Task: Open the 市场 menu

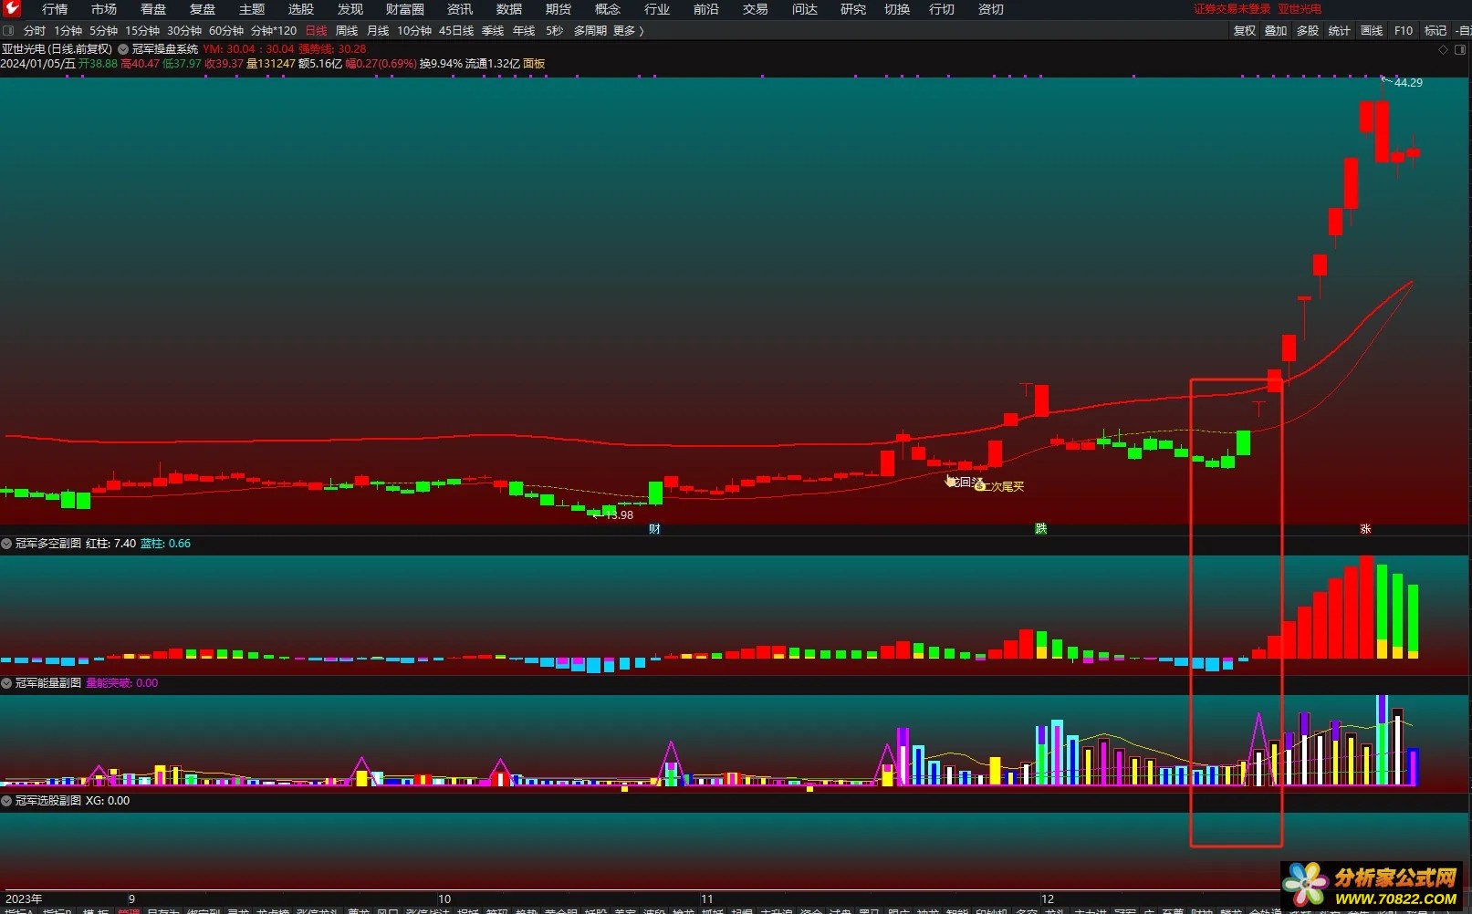Action: pyautogui.click(x=104, y=9)
